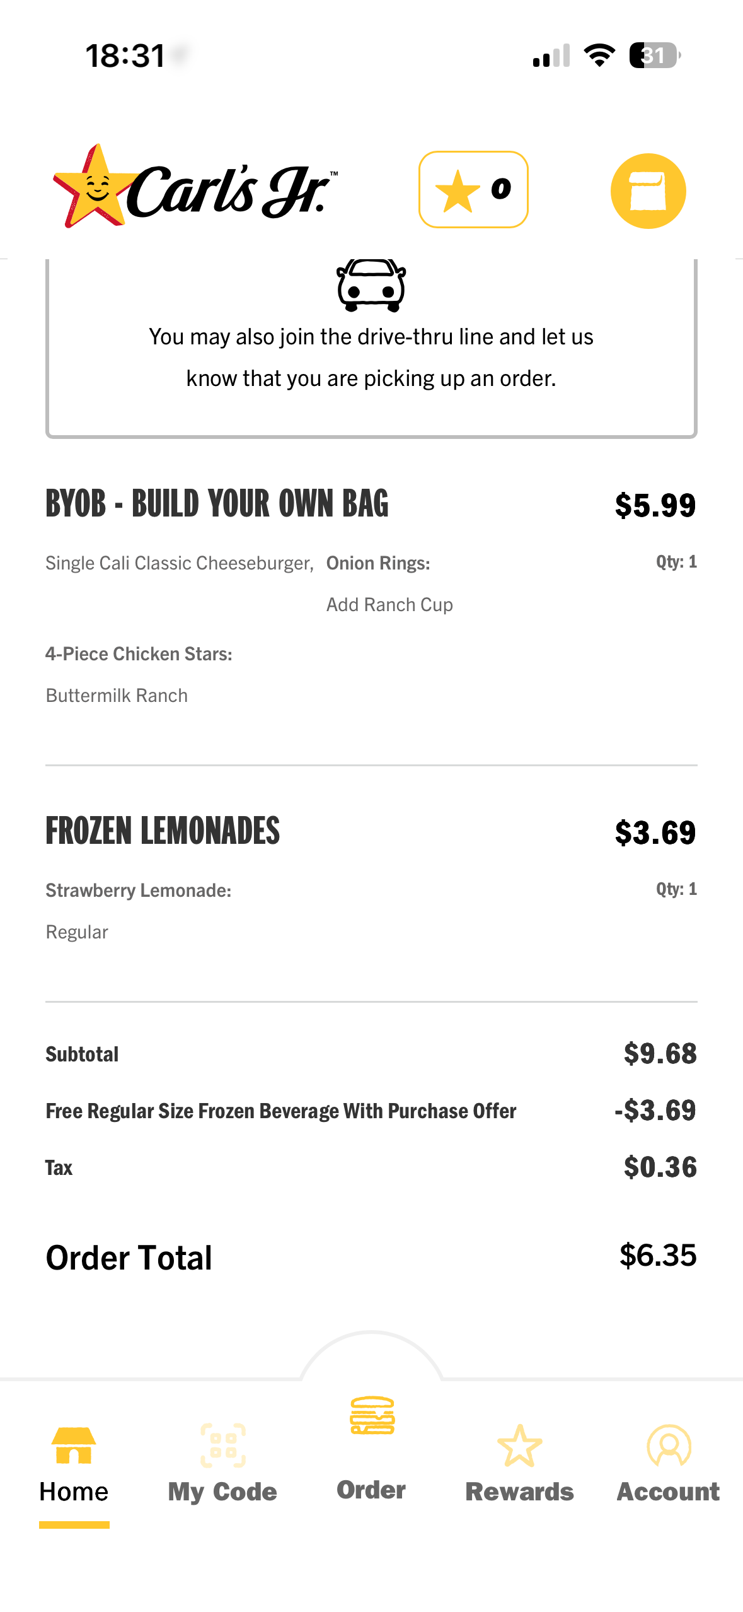Open the star points balance badge
Viewport: 743px width, 1612px height.
pyautogui.click(x=473, y=189)
